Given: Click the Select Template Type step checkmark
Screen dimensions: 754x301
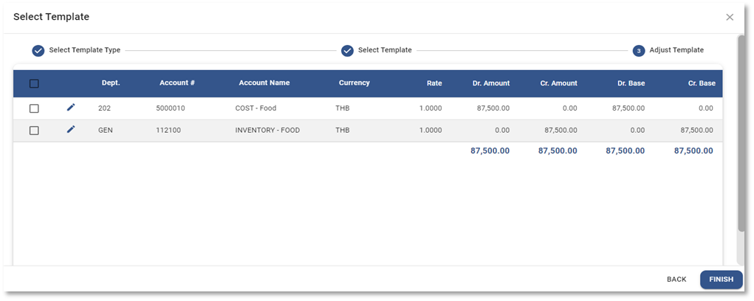Looking at the screenshot, I should tap(38, 50).
